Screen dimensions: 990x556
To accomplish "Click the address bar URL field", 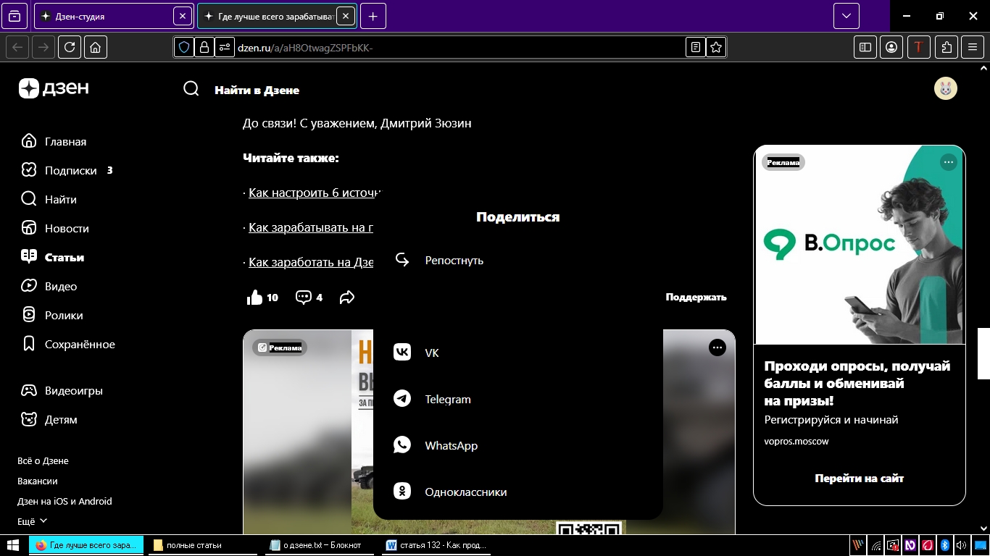I will tap(449, 47).
